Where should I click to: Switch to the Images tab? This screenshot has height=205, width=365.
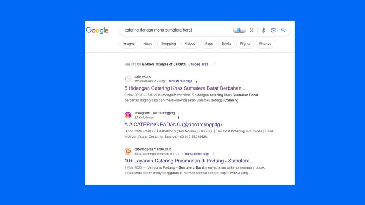point(129,44)
